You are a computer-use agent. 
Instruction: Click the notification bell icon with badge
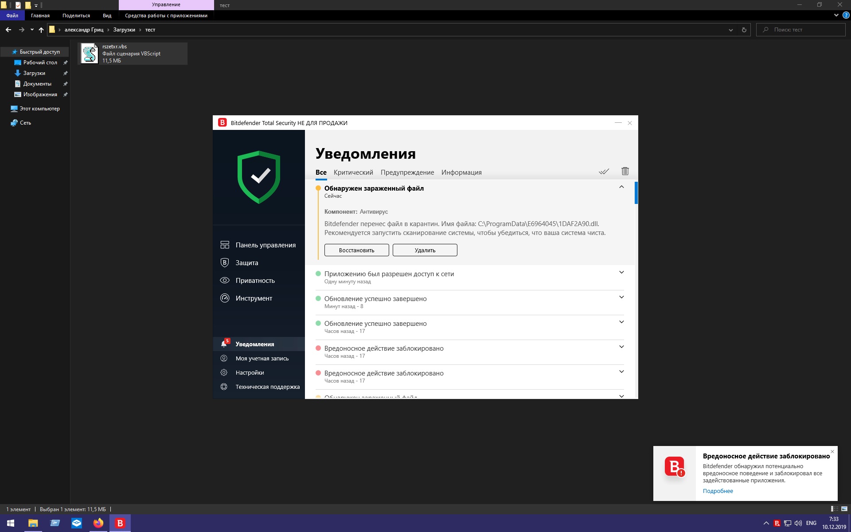point(224,344)
